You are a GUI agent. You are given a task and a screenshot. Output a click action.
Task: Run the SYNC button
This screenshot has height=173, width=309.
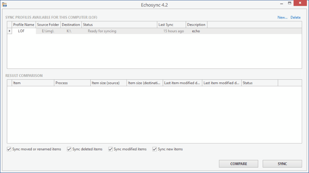282,164
